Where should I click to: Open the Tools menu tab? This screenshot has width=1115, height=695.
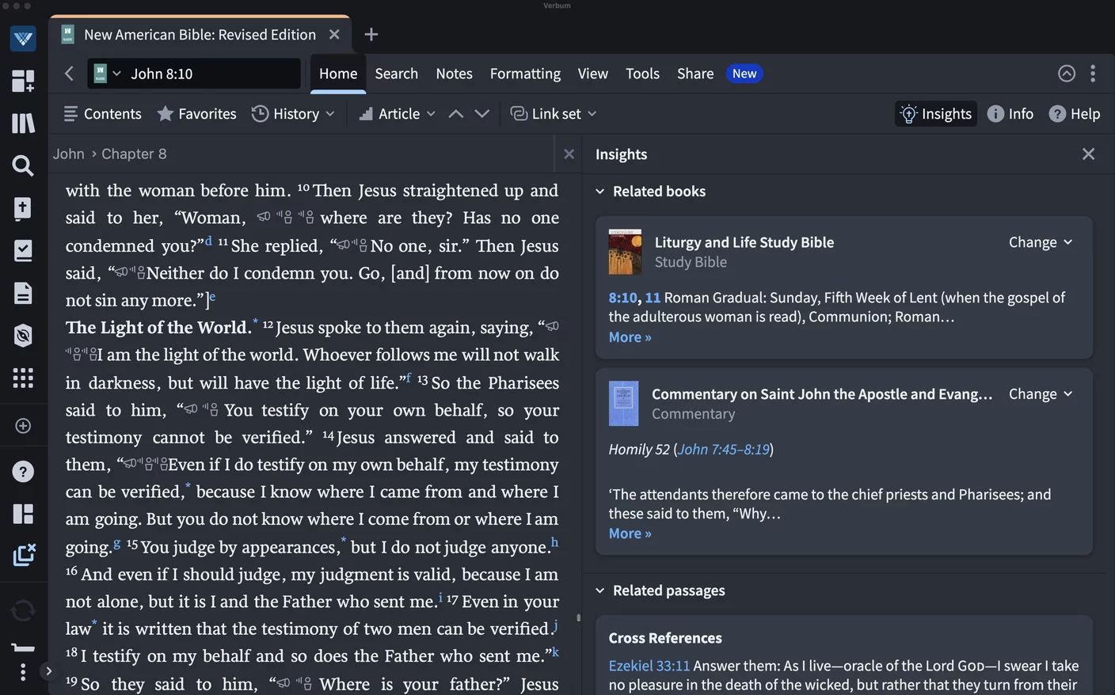pos(641,74)
